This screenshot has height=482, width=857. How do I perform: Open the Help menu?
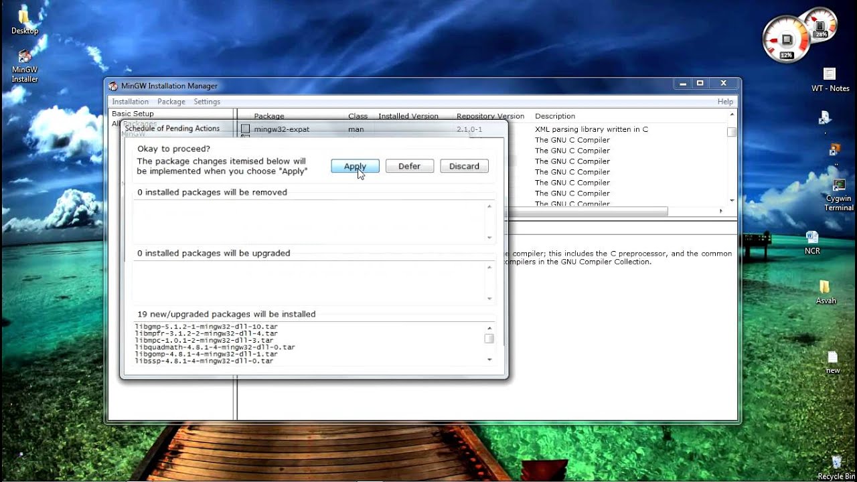pos(725,102)
